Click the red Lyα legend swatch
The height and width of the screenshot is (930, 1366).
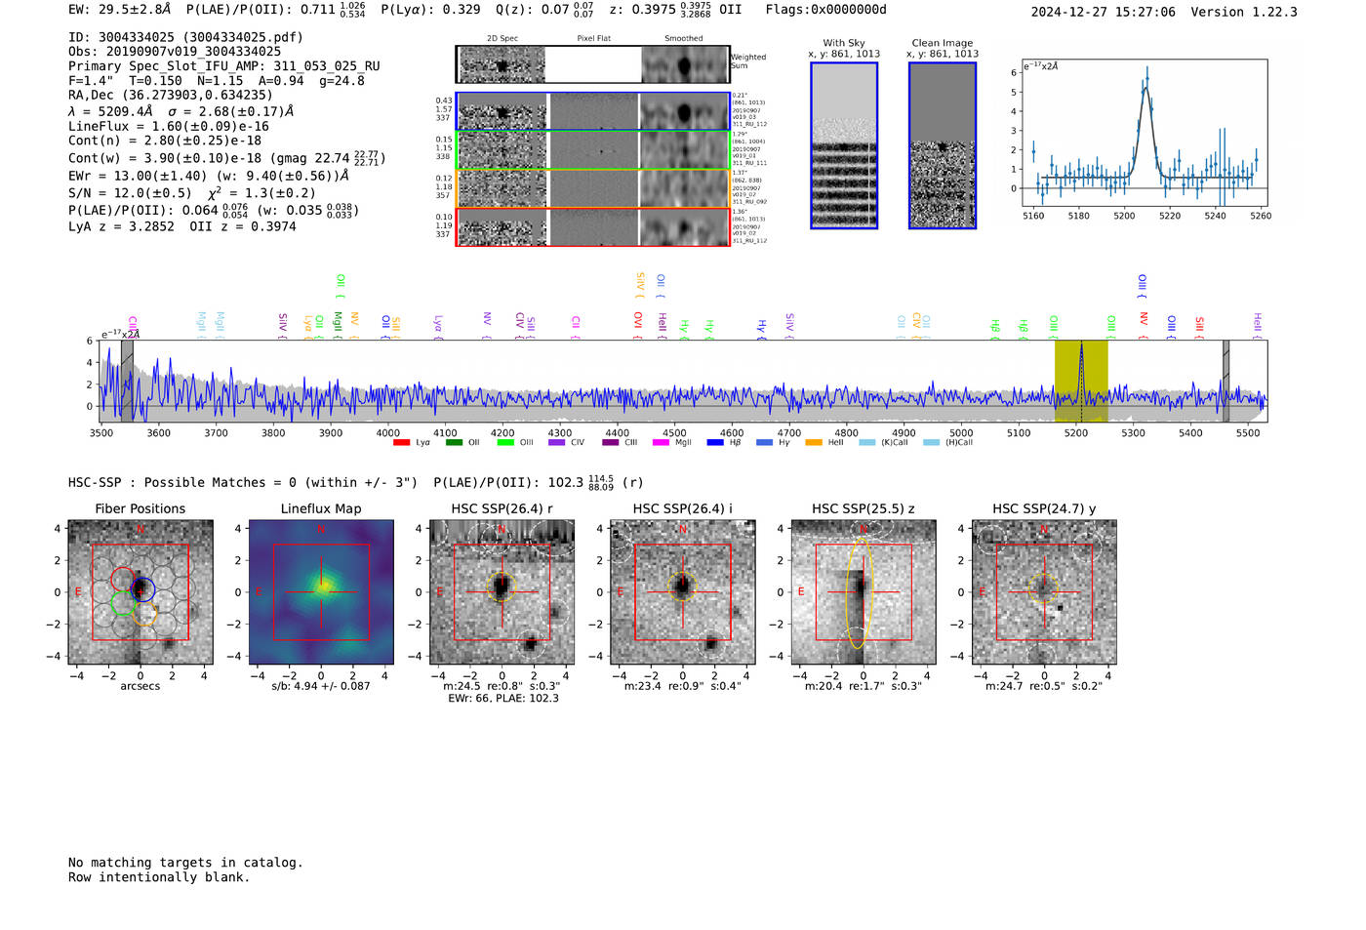pos(401,443)
